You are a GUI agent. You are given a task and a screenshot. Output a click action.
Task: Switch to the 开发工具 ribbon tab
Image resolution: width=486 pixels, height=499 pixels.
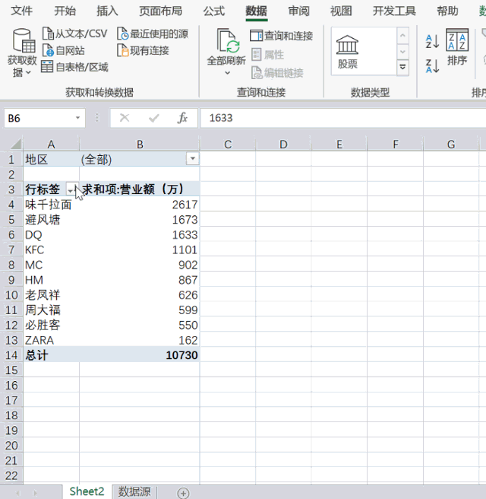coord(395,11)
